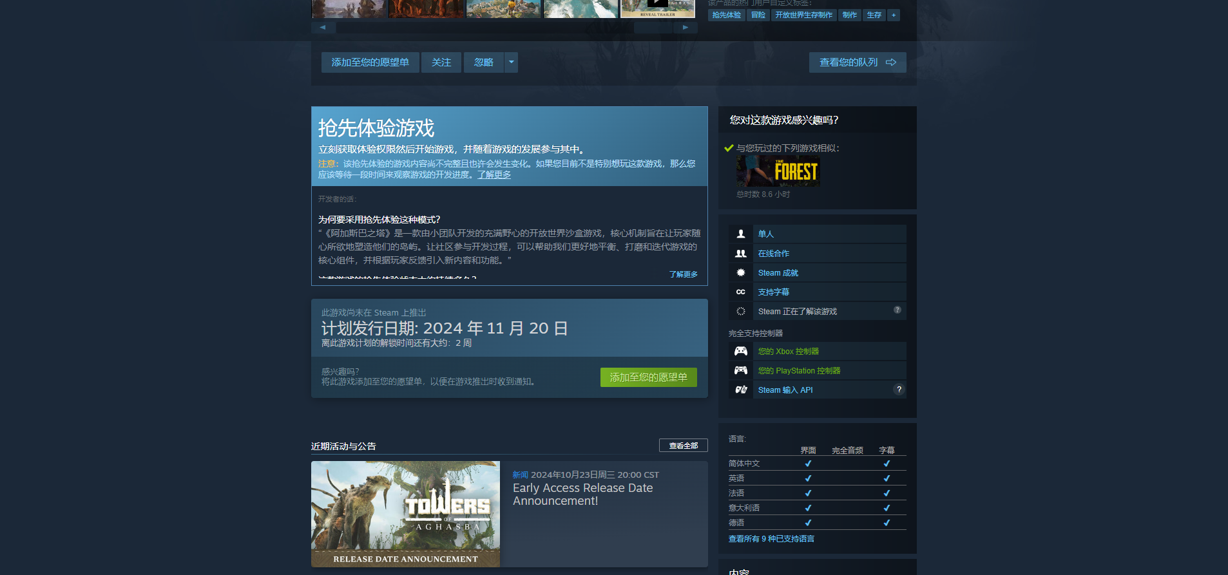Click green 添加至您的愿望单 button
This screenshot has height=575, width=1228.
[x=649, y=377]
